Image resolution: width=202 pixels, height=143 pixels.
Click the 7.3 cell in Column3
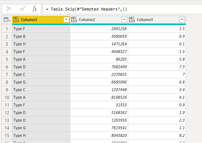click(157, 67)
